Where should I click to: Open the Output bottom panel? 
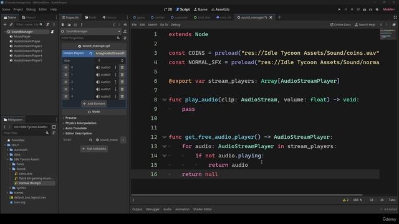coord(137,210)
